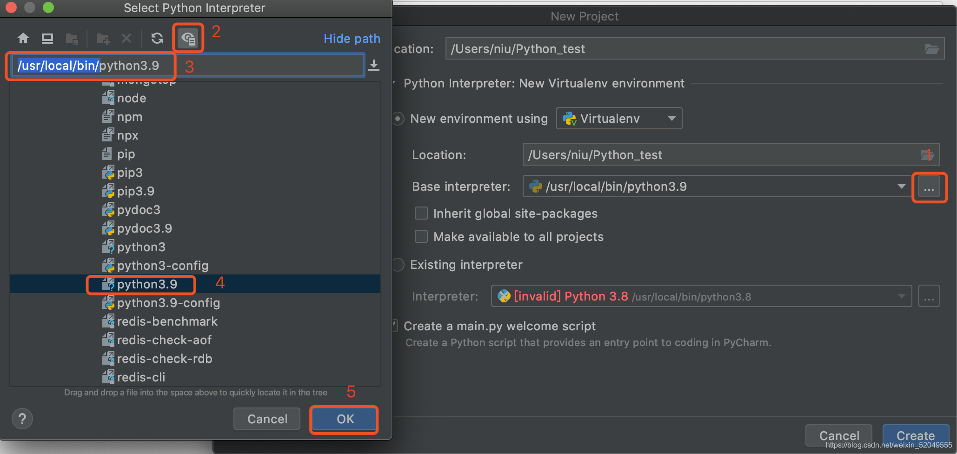Click the Delete (X) toolbar icon
The width and height of the screenshot is (957, 454).
(126, 38)
